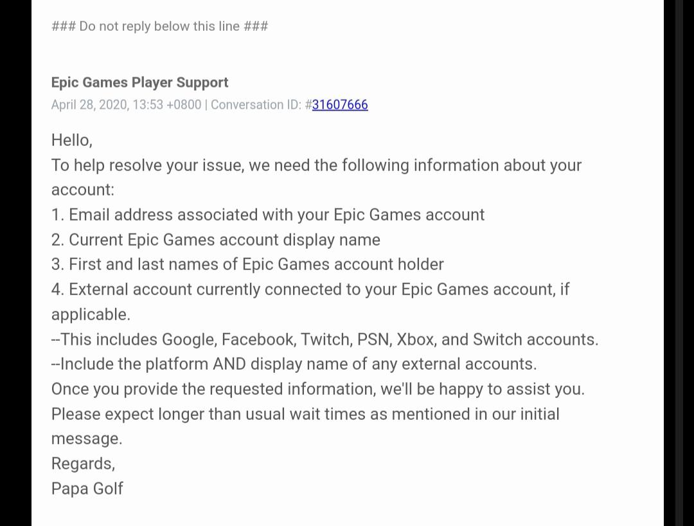Click list item 1 about email address

tap(268, 215)
